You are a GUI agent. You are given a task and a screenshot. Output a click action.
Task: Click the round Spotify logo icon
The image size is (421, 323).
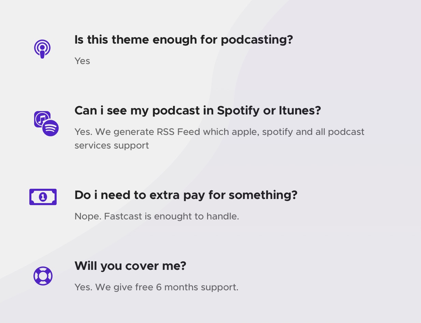[50, 128]
